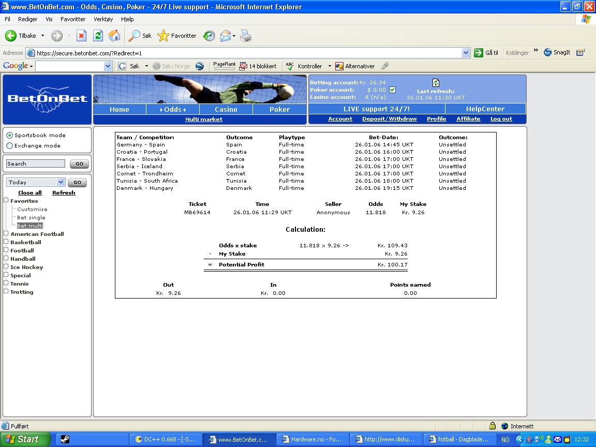Viewport: 596px width, 447px height.
Task: Click the BetOnBet handshake logo
Action: pos(47,99)
